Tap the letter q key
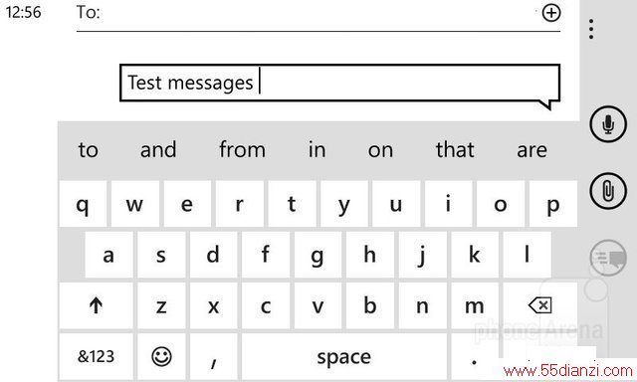637x382 pixels. point(83,204)
